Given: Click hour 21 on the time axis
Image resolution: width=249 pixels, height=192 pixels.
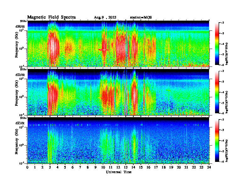Looking at the screenshot, I should click(186, 168).
